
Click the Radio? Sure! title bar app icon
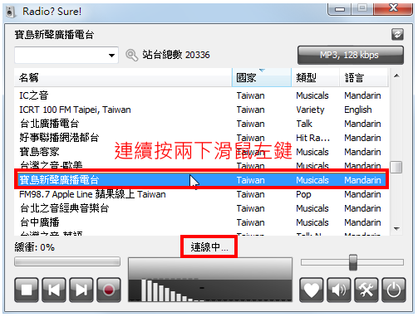11,12
